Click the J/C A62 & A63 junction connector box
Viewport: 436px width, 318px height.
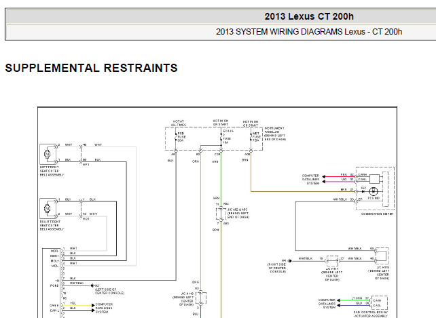(221, 214)
